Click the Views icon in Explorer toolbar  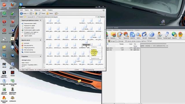click(56, 14)
